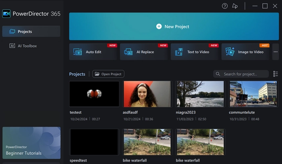Click the Auto Edit icon
282x164 pixels.
click(x=77, y=52)
